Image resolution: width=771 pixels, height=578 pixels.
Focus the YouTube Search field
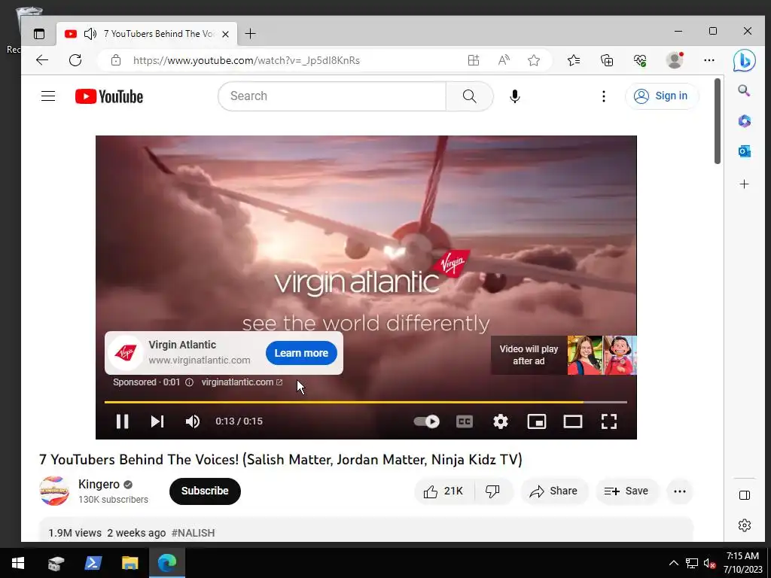(332, 96)
